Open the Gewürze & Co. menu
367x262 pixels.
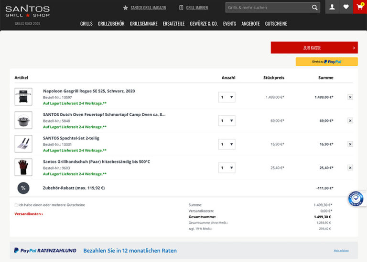pos(204,23)
